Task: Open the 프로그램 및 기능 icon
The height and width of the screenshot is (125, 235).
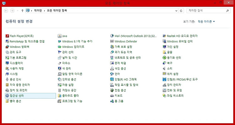Action: point(60,101)
